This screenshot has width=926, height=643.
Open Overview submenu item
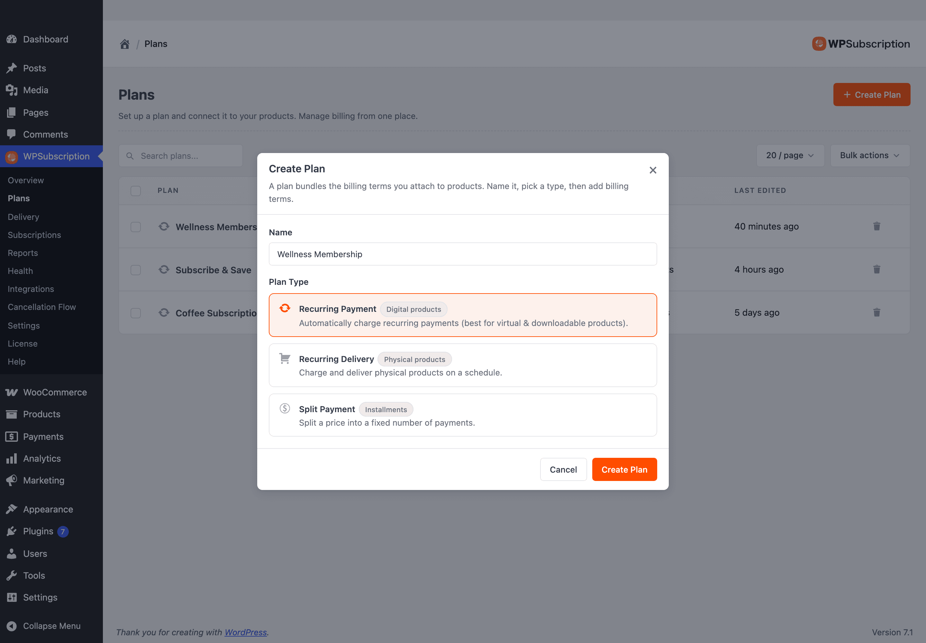tap(26, 180)
